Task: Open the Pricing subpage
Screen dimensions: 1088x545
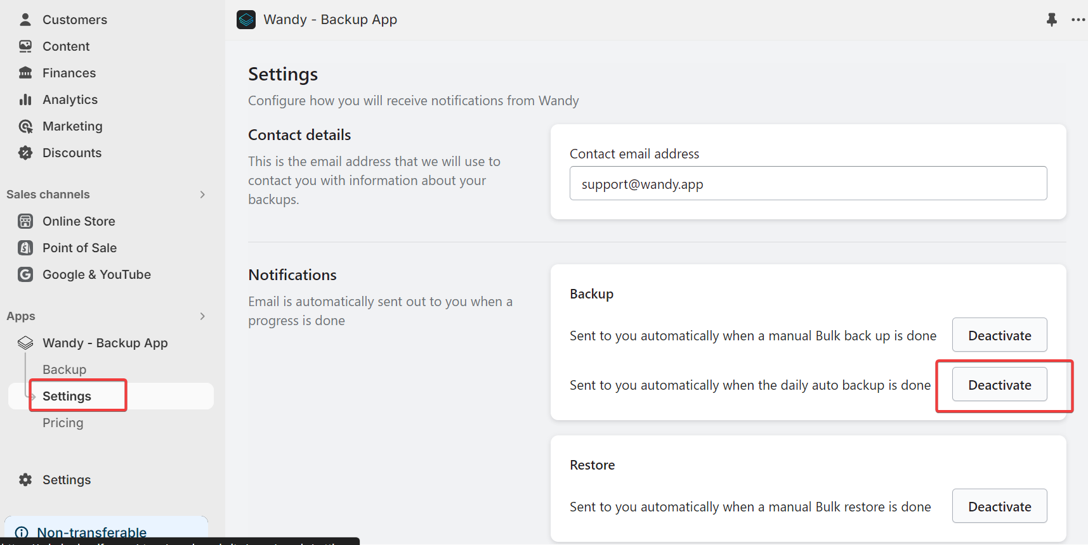Action: (x=63, y=423)
